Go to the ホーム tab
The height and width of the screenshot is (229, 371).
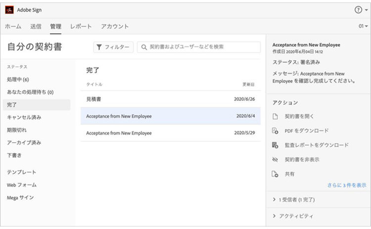click(13, 27)
